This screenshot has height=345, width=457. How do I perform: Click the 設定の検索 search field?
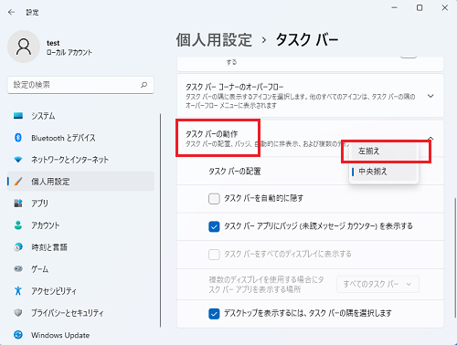coord(80,85)
